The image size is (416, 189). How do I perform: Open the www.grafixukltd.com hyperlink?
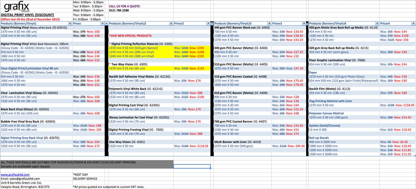(15, 174)
